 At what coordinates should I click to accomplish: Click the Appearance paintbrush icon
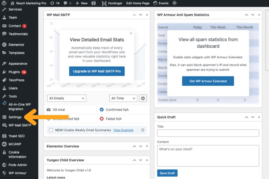pyautogui.click(x=4, y=63)
